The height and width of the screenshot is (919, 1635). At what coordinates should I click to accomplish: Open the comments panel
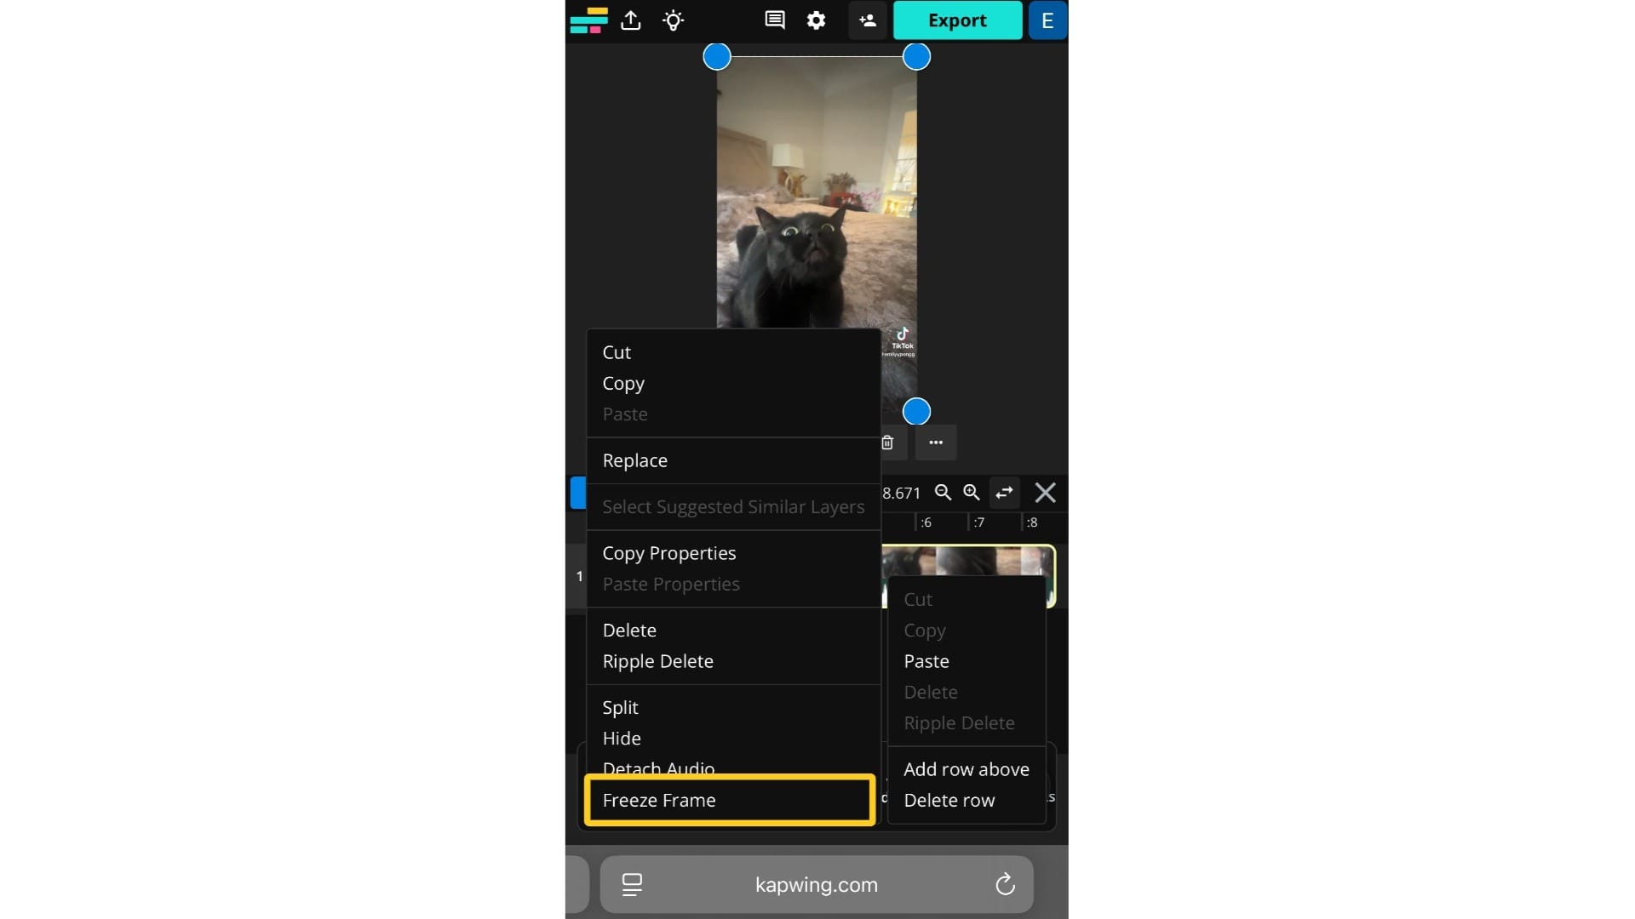774,20
